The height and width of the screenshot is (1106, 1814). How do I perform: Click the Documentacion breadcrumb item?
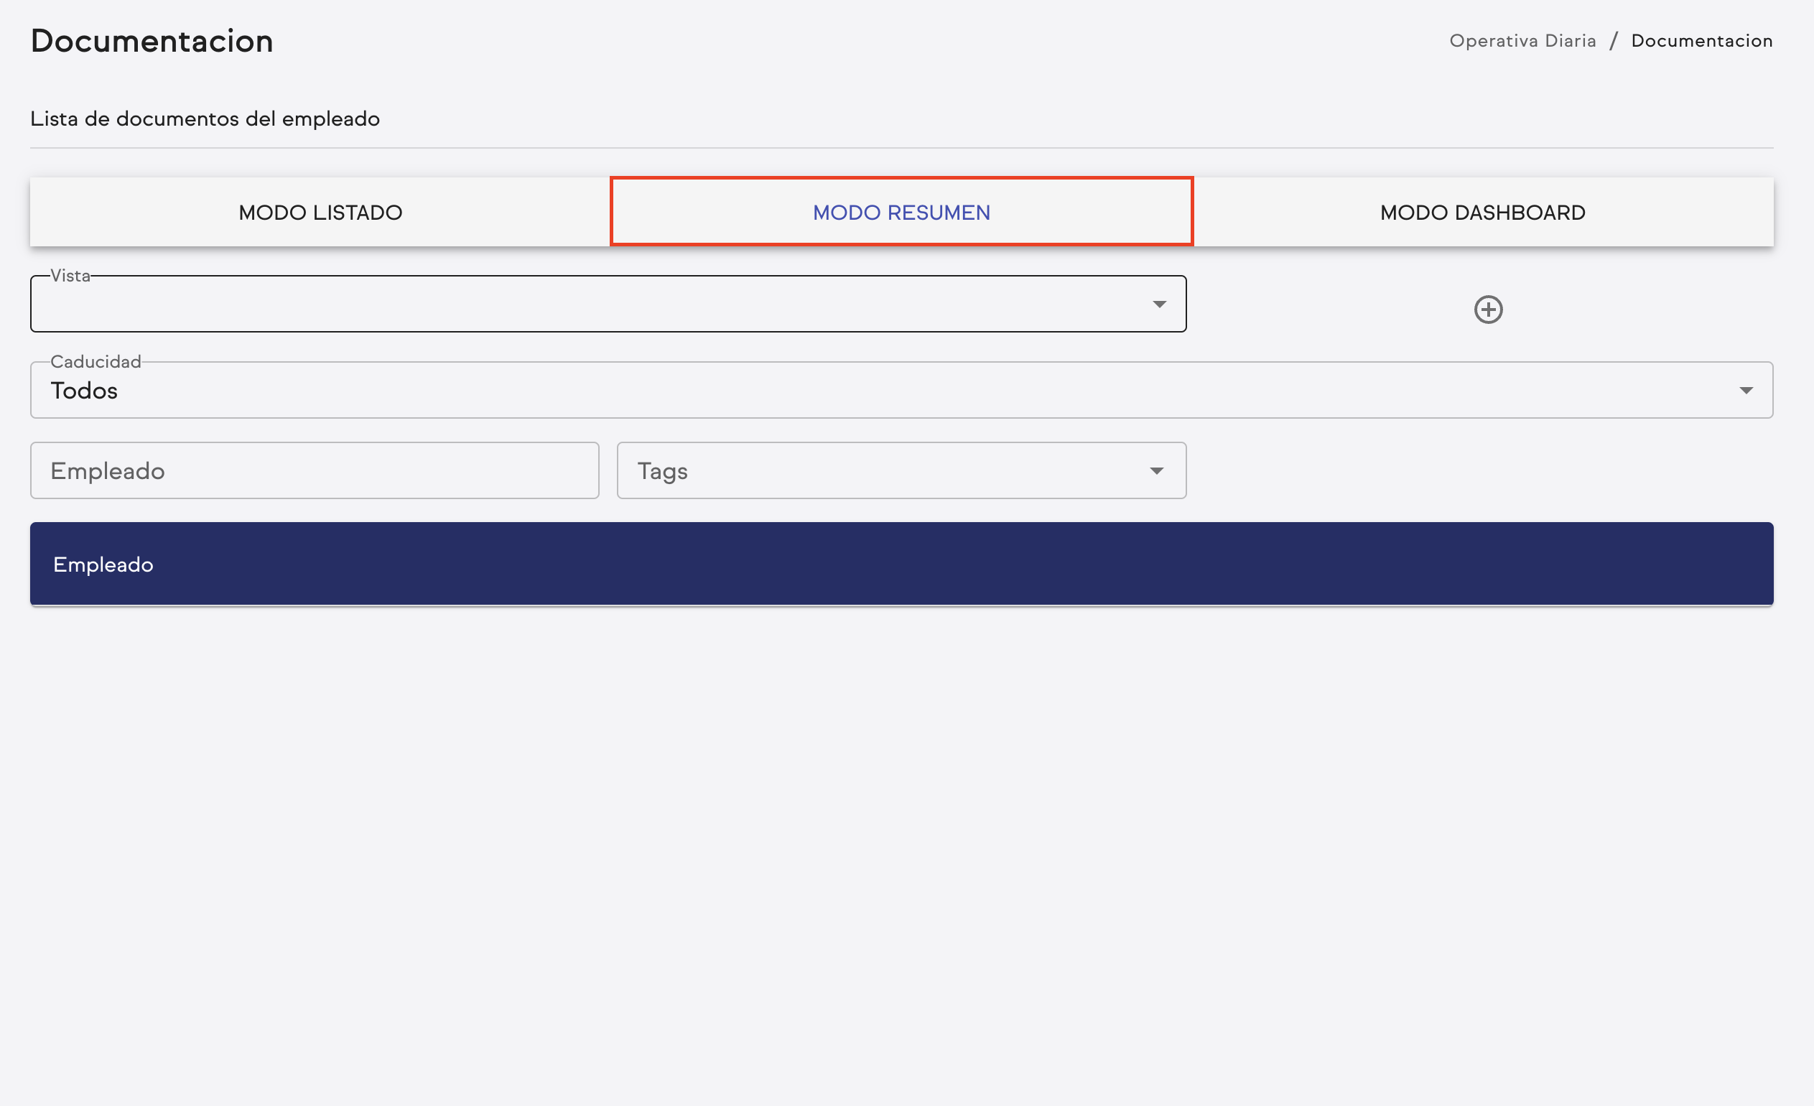pos(1701,40)
